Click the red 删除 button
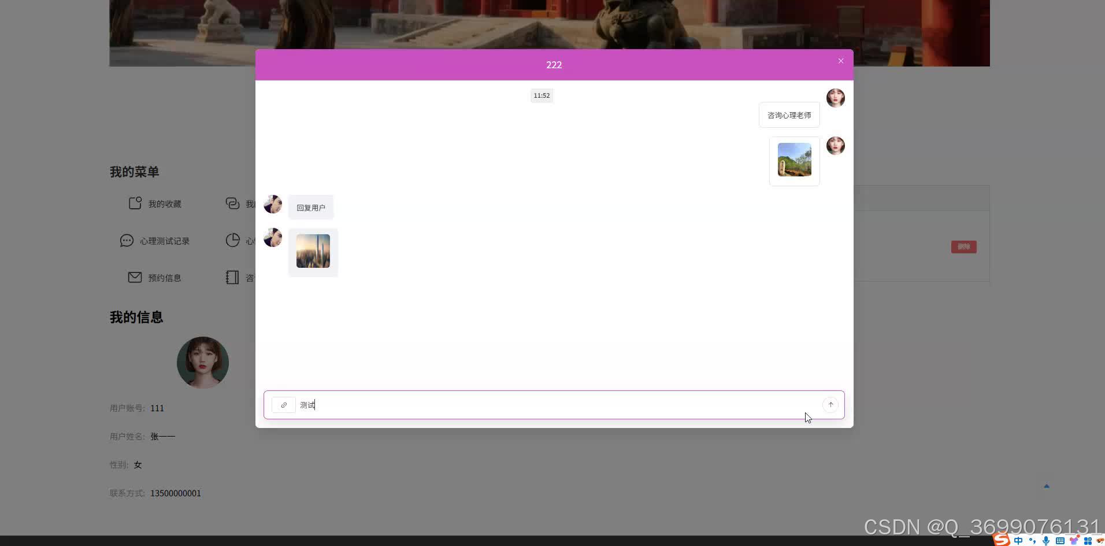Viewport: 1105px width, 546px height. coord(964,247)
